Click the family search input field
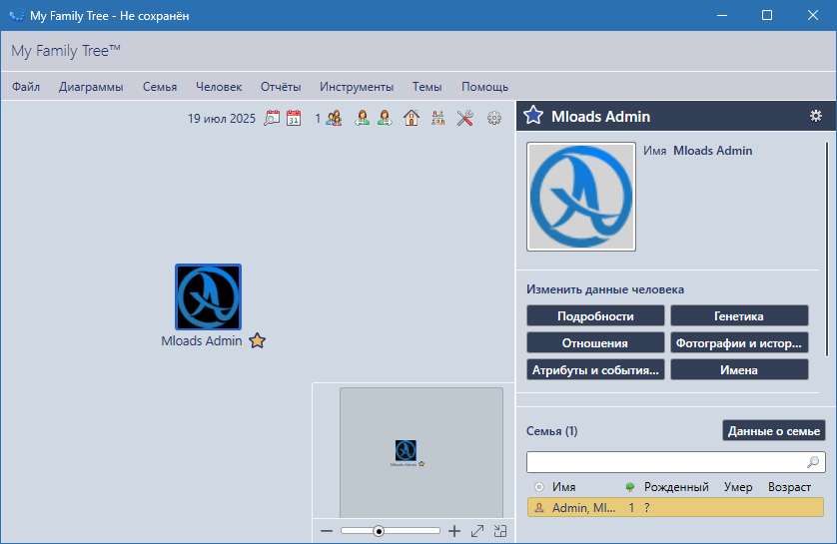The height and width of the screenshot is (544, 837). coord(676,462)
